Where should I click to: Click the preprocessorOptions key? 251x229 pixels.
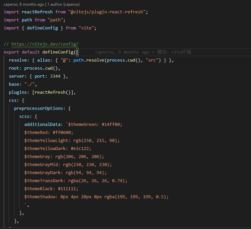point(39,108)
